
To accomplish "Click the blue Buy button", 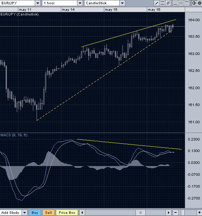I will (35, 212).
